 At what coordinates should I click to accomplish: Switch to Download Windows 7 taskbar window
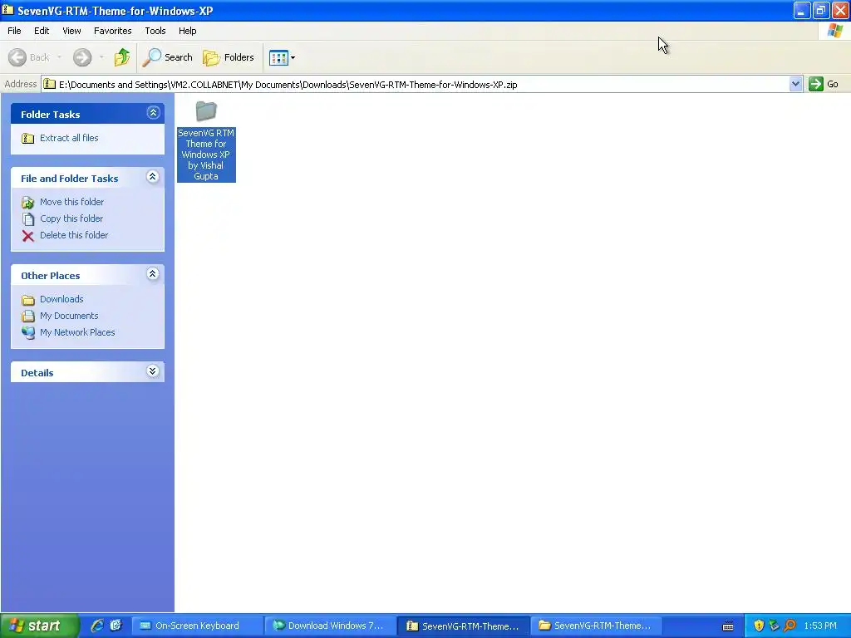tap(330, 626)
